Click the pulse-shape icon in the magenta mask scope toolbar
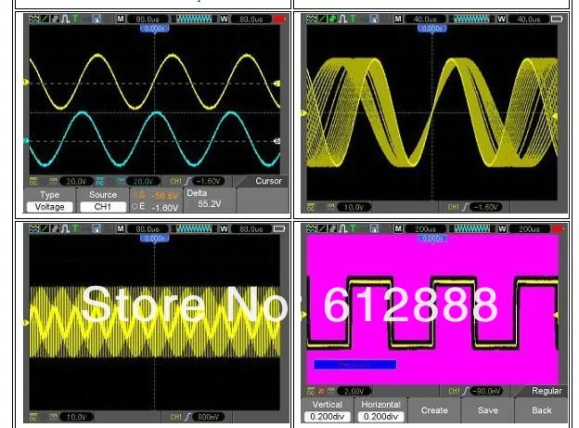 click(x=343, y=228)
